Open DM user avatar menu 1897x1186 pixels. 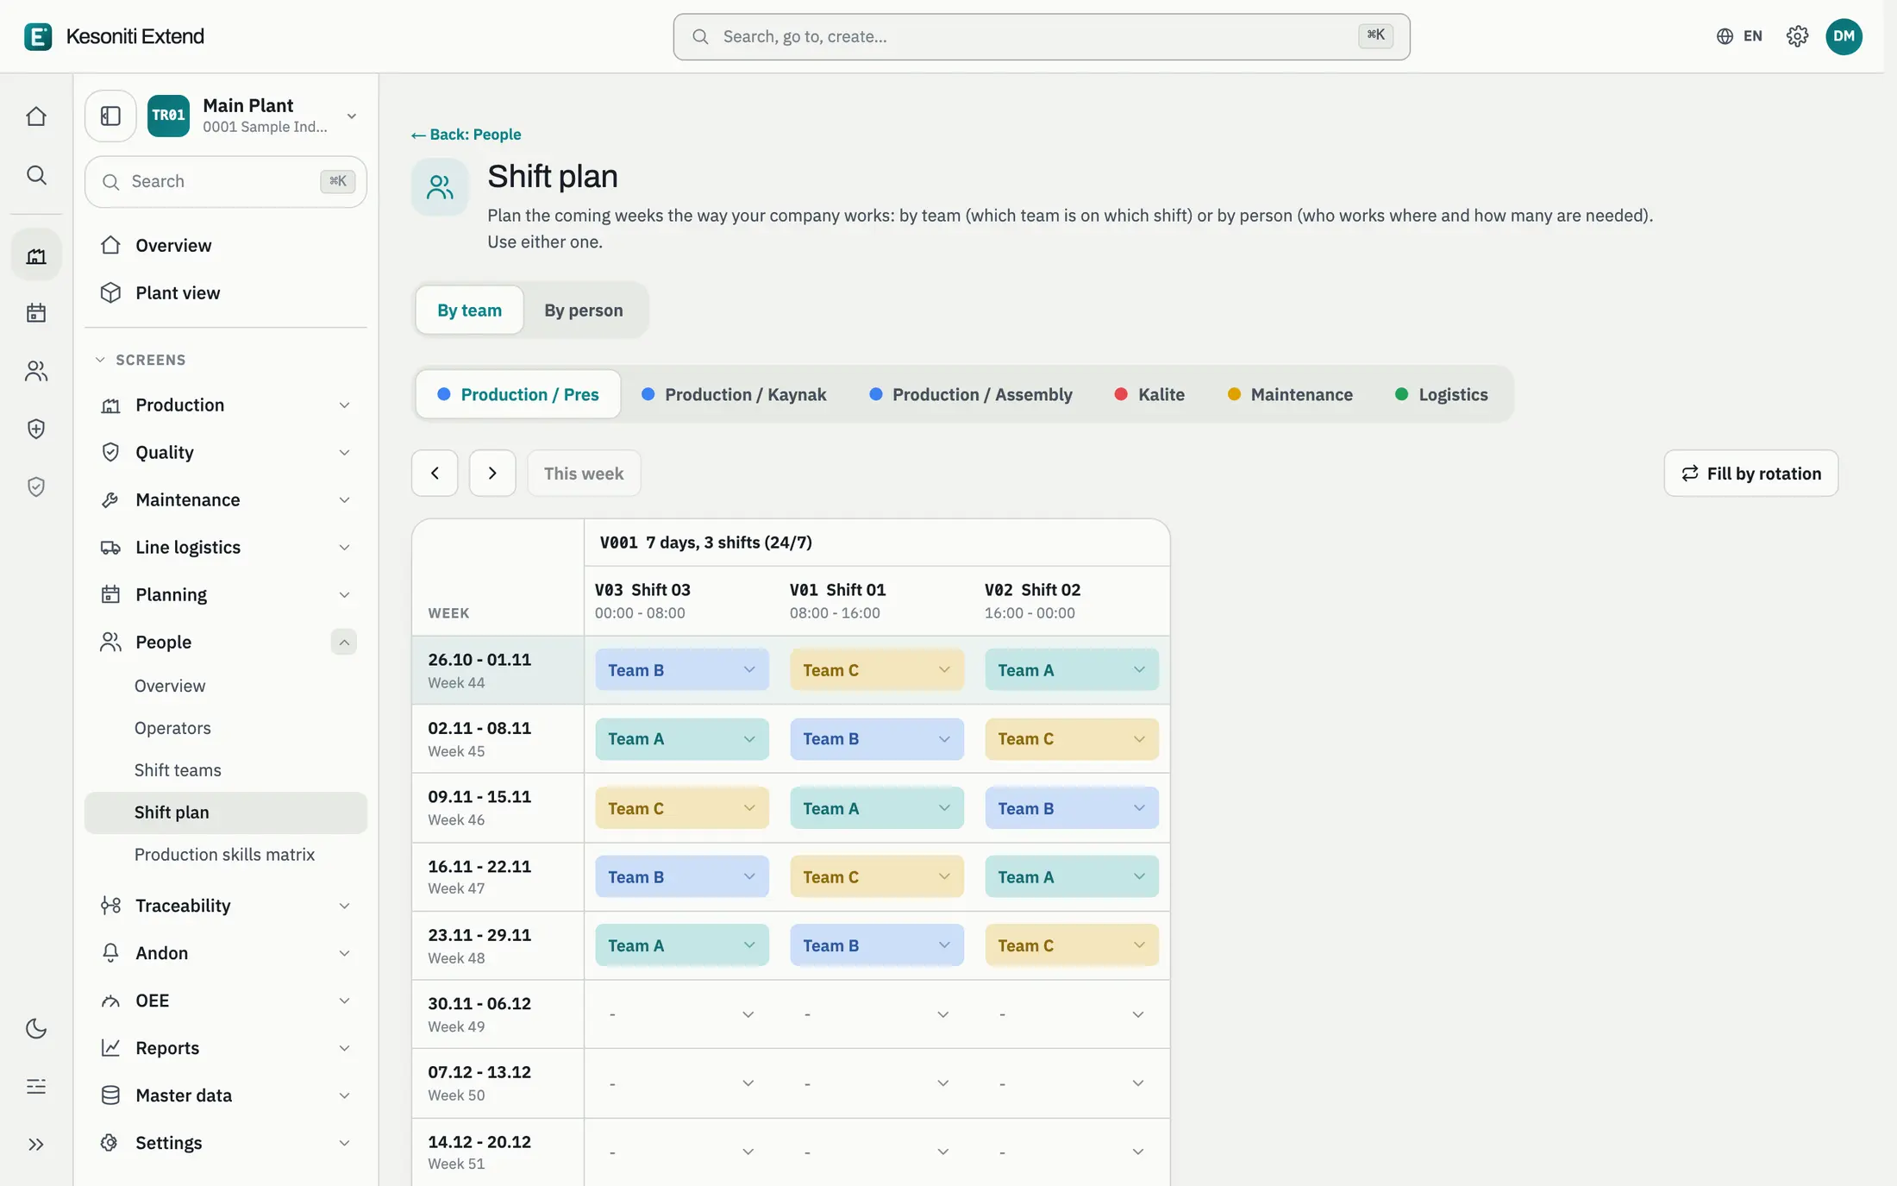pyautogui.click(x=1844, y=36)
